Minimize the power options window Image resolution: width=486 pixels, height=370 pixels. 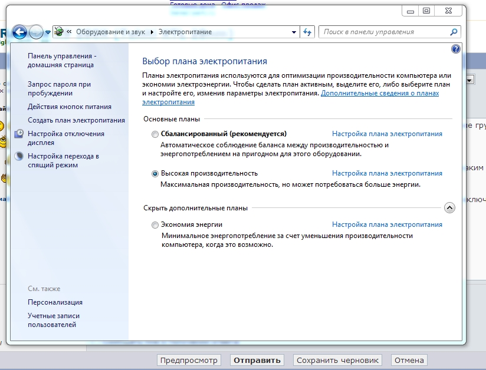coord(411,11)
